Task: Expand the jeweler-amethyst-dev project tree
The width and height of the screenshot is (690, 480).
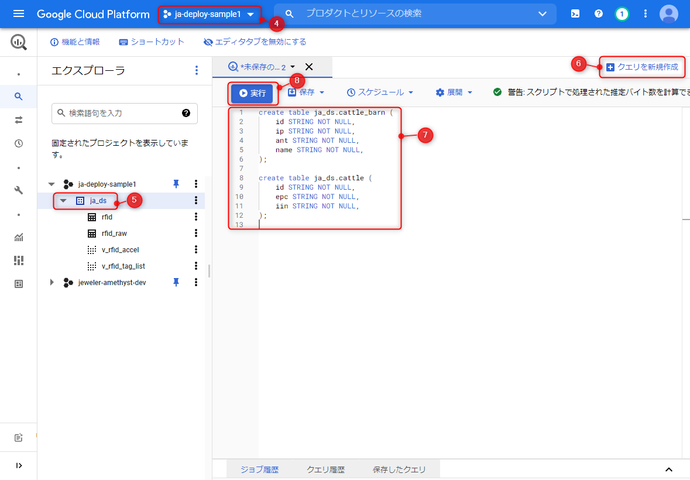Action: (x=52, y=282)
